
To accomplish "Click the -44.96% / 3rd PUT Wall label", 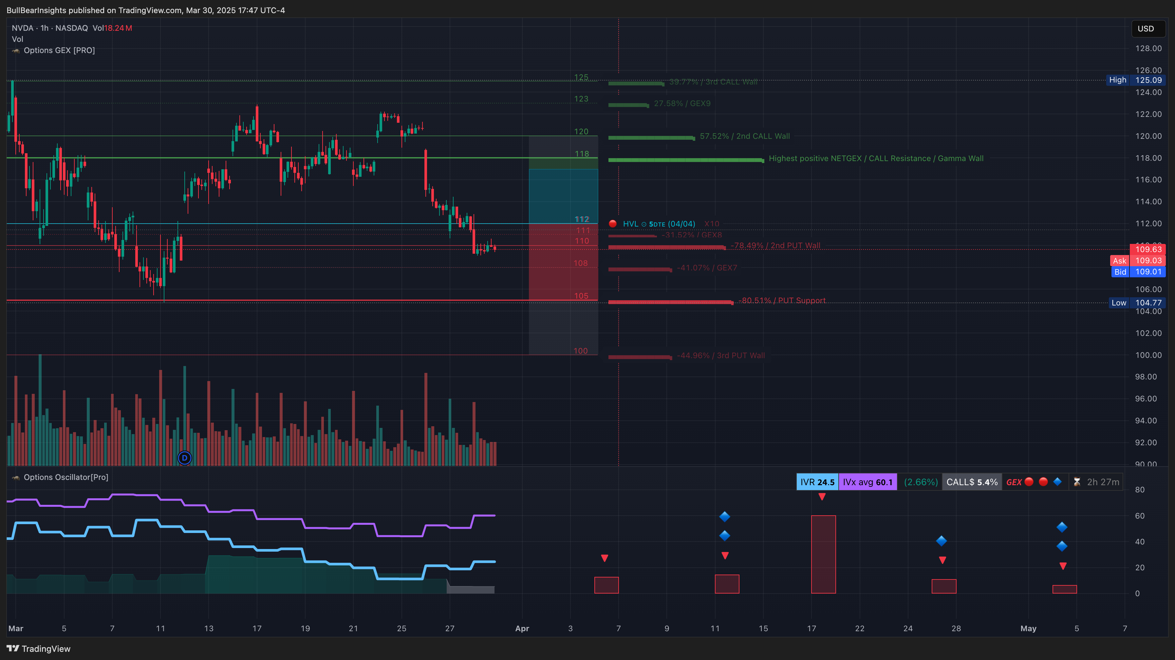I will click(721, 355).
